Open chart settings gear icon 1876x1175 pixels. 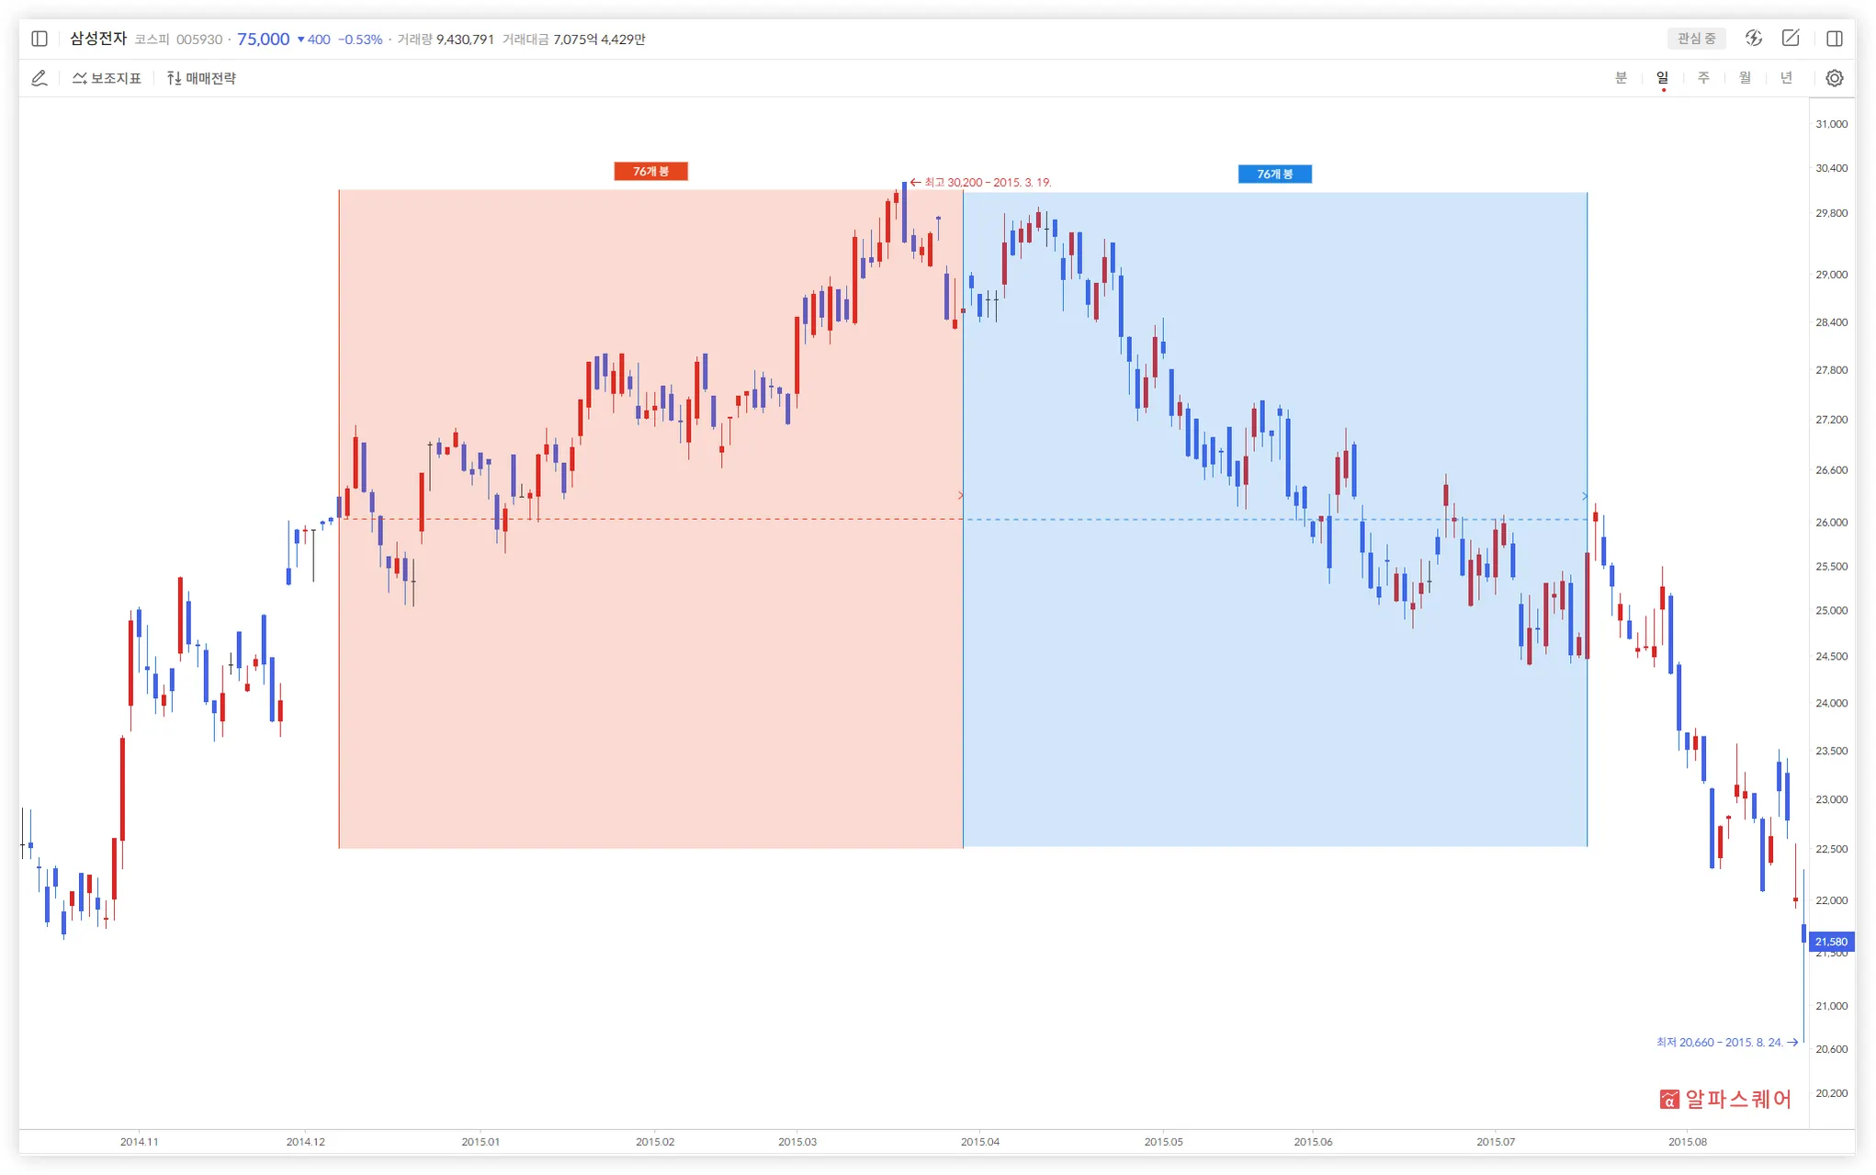(x=1834, y=78)
